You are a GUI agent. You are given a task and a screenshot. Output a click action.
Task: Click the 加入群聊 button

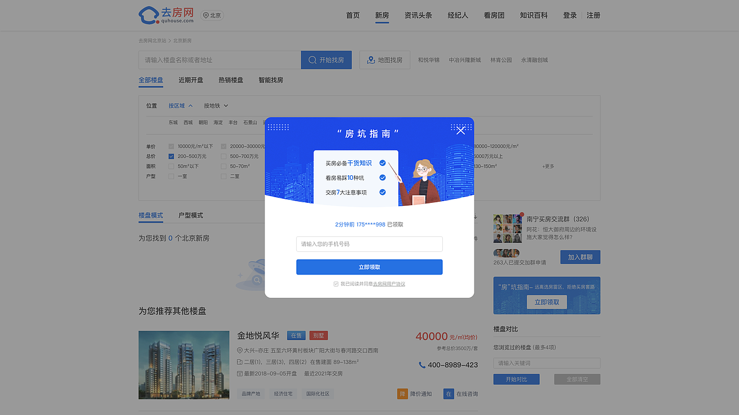pos(580,256)
